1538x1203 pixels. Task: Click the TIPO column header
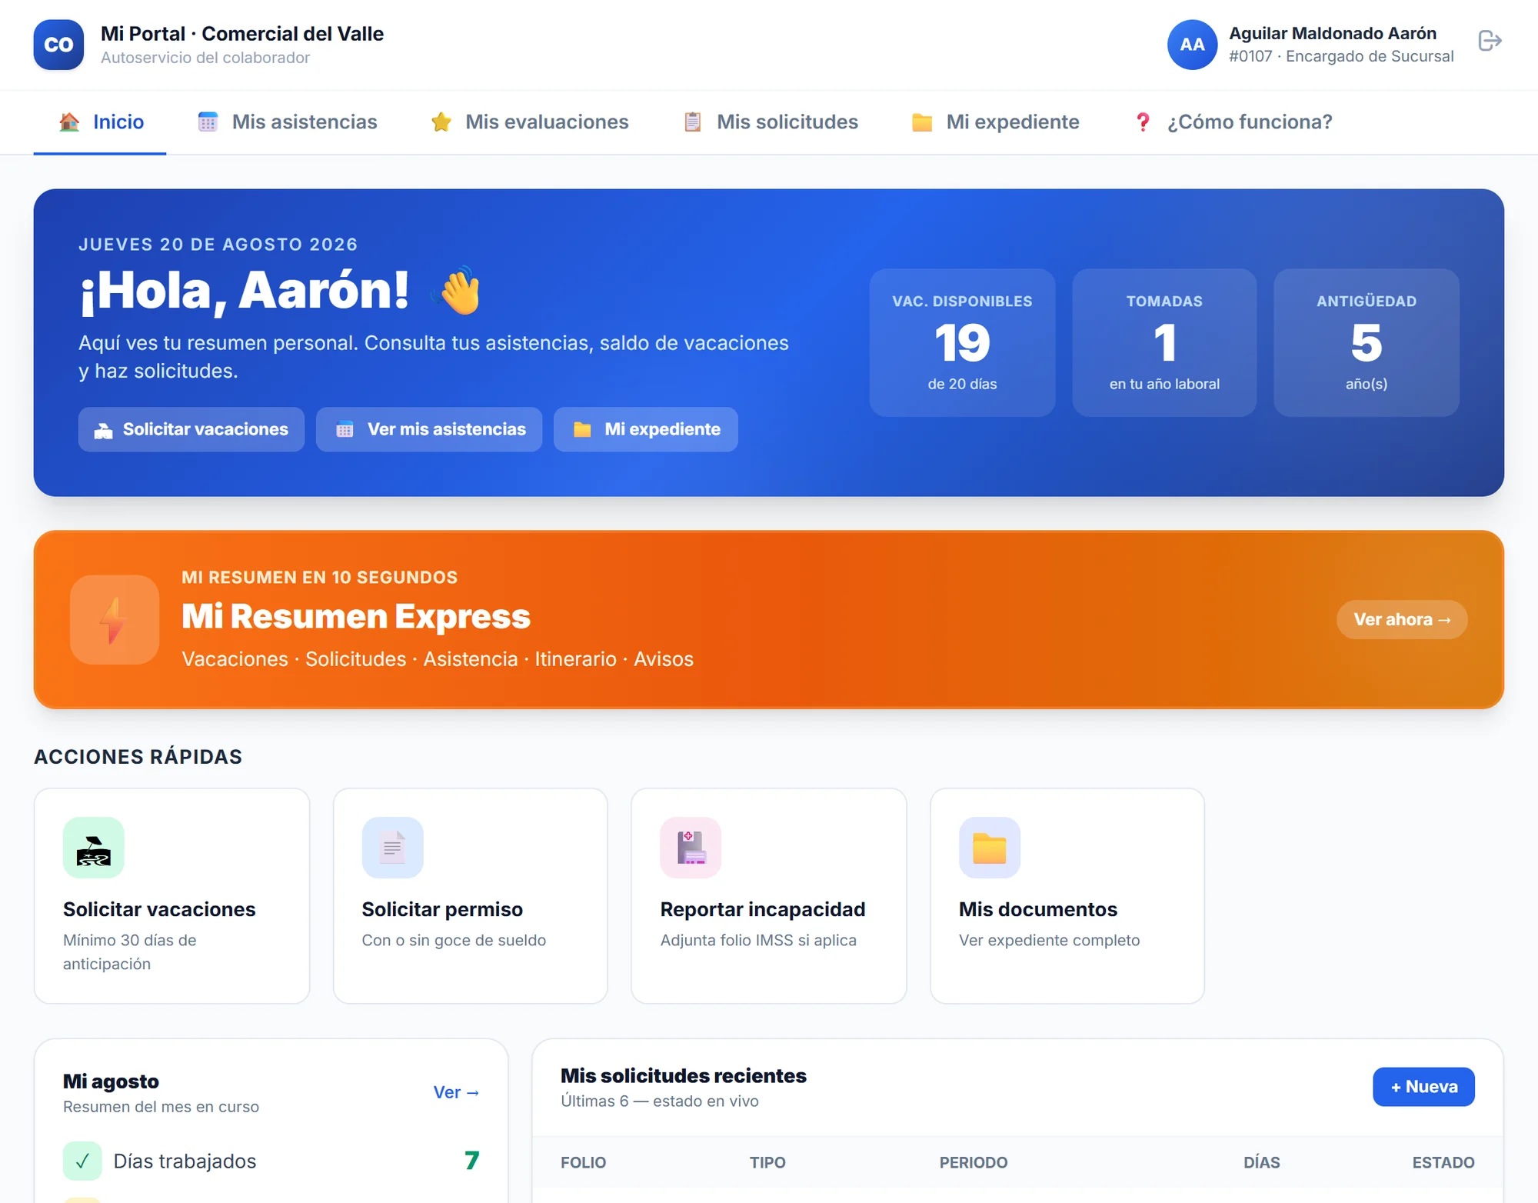(x=767, y=1162)
